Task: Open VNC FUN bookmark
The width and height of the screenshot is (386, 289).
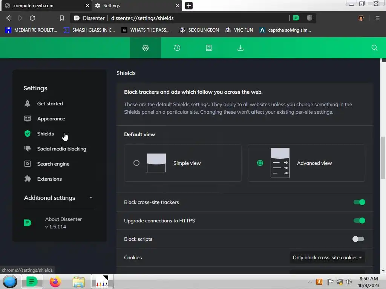Action: (x=239, y=30)
